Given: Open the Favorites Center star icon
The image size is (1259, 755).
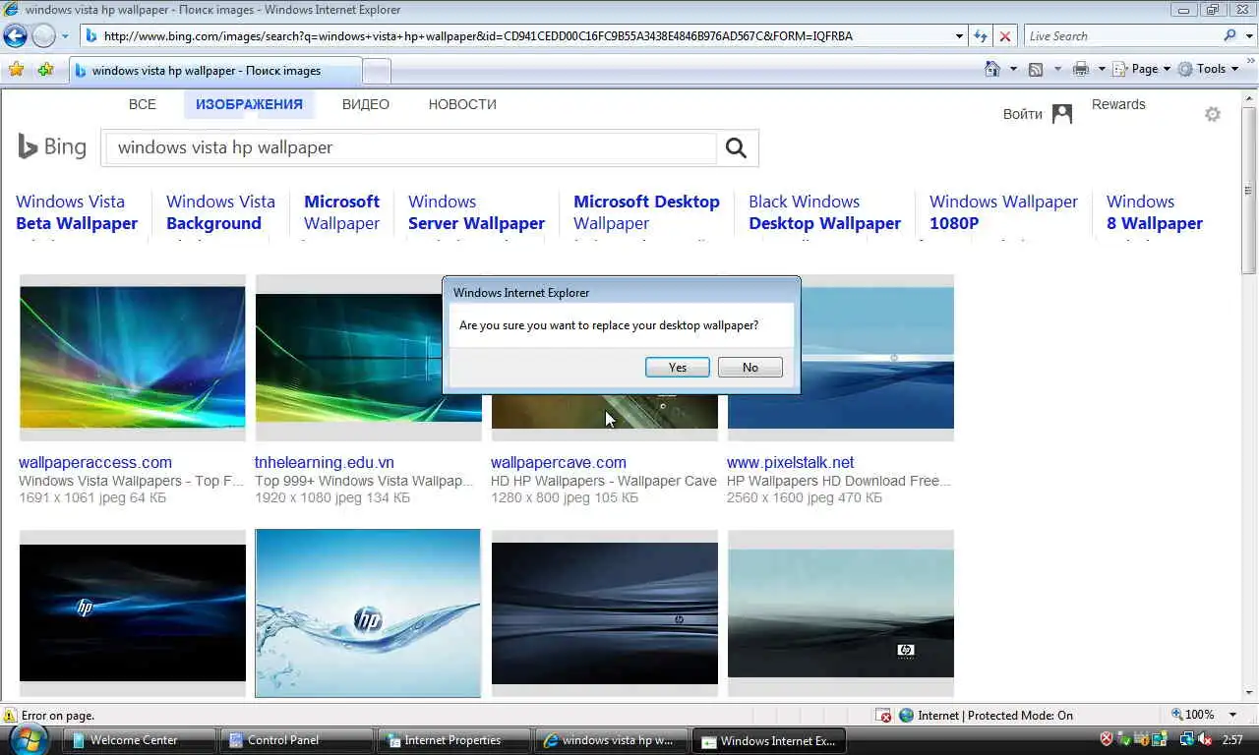Looking at the screenshot, I should [16, 70].
